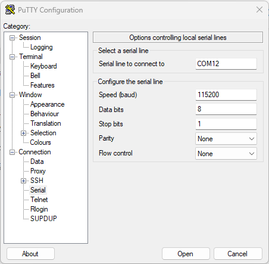Collapse the Terminal tree node

(12, 57)
